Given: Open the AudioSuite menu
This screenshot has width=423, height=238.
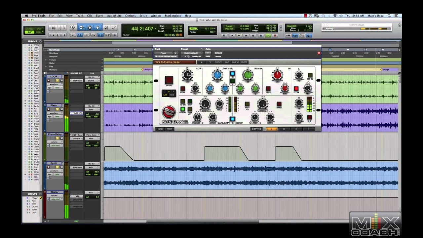Looking at the screenshot, I should [x=114, y=16].
